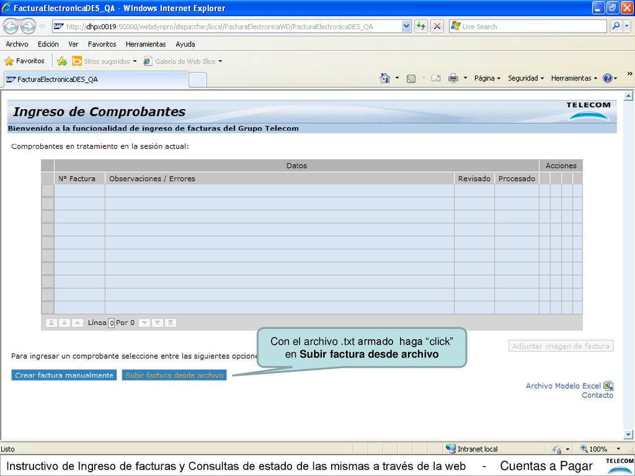Open the Favoritos menu
Image resolution: width=635 pixels, height=476 pixels.
point(102,44)
